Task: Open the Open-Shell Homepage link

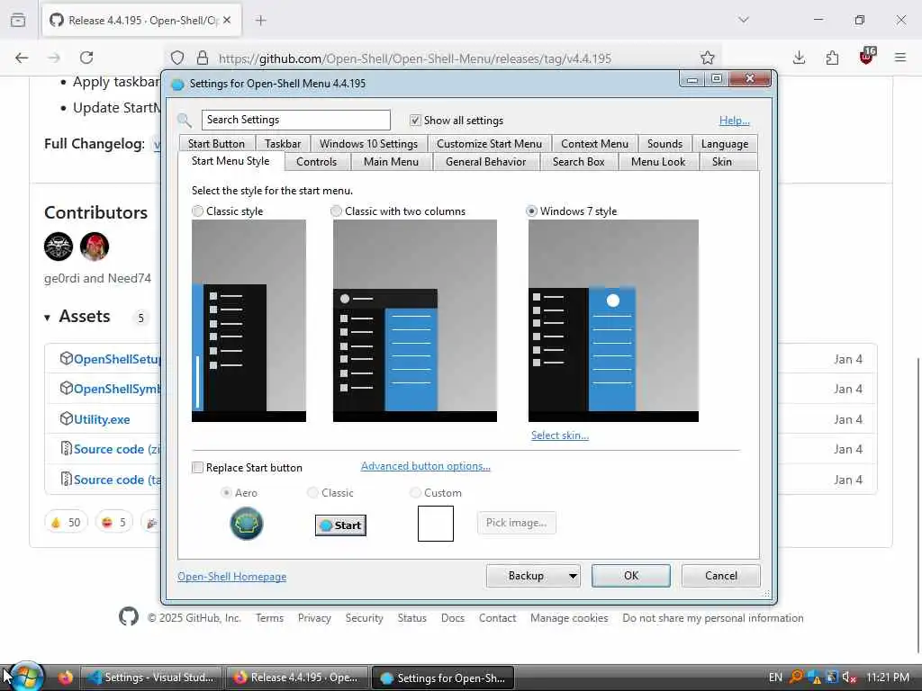Action: click(231, 577)
